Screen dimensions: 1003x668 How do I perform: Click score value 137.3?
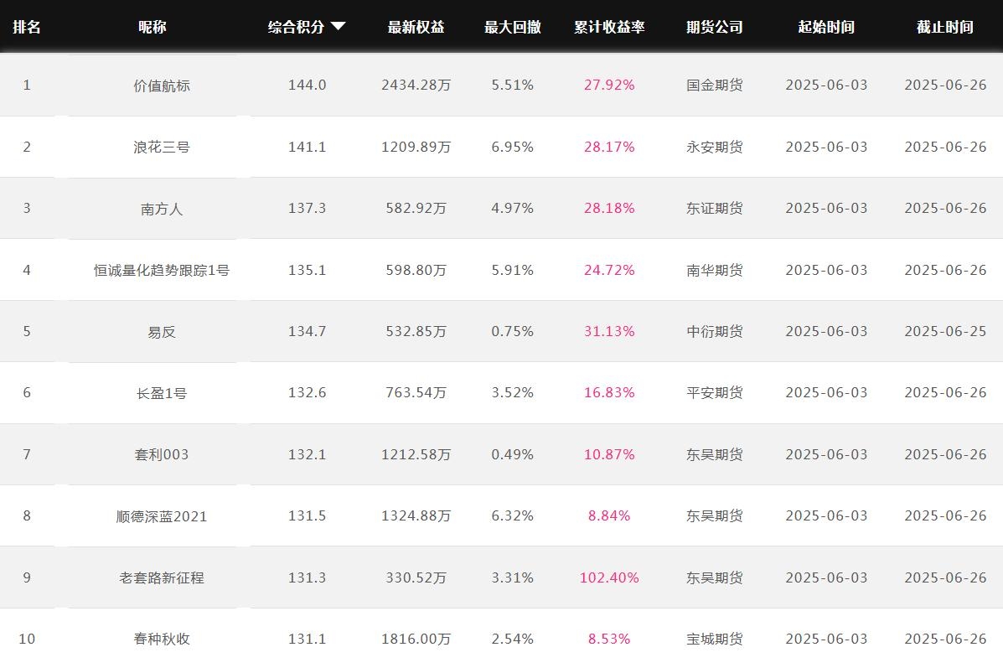307,209
